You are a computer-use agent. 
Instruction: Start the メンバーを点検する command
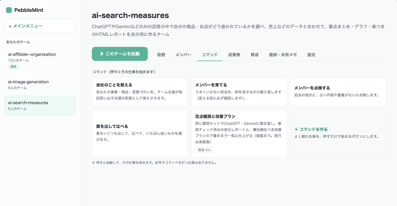pyautogui.click(x=338, y=92)
